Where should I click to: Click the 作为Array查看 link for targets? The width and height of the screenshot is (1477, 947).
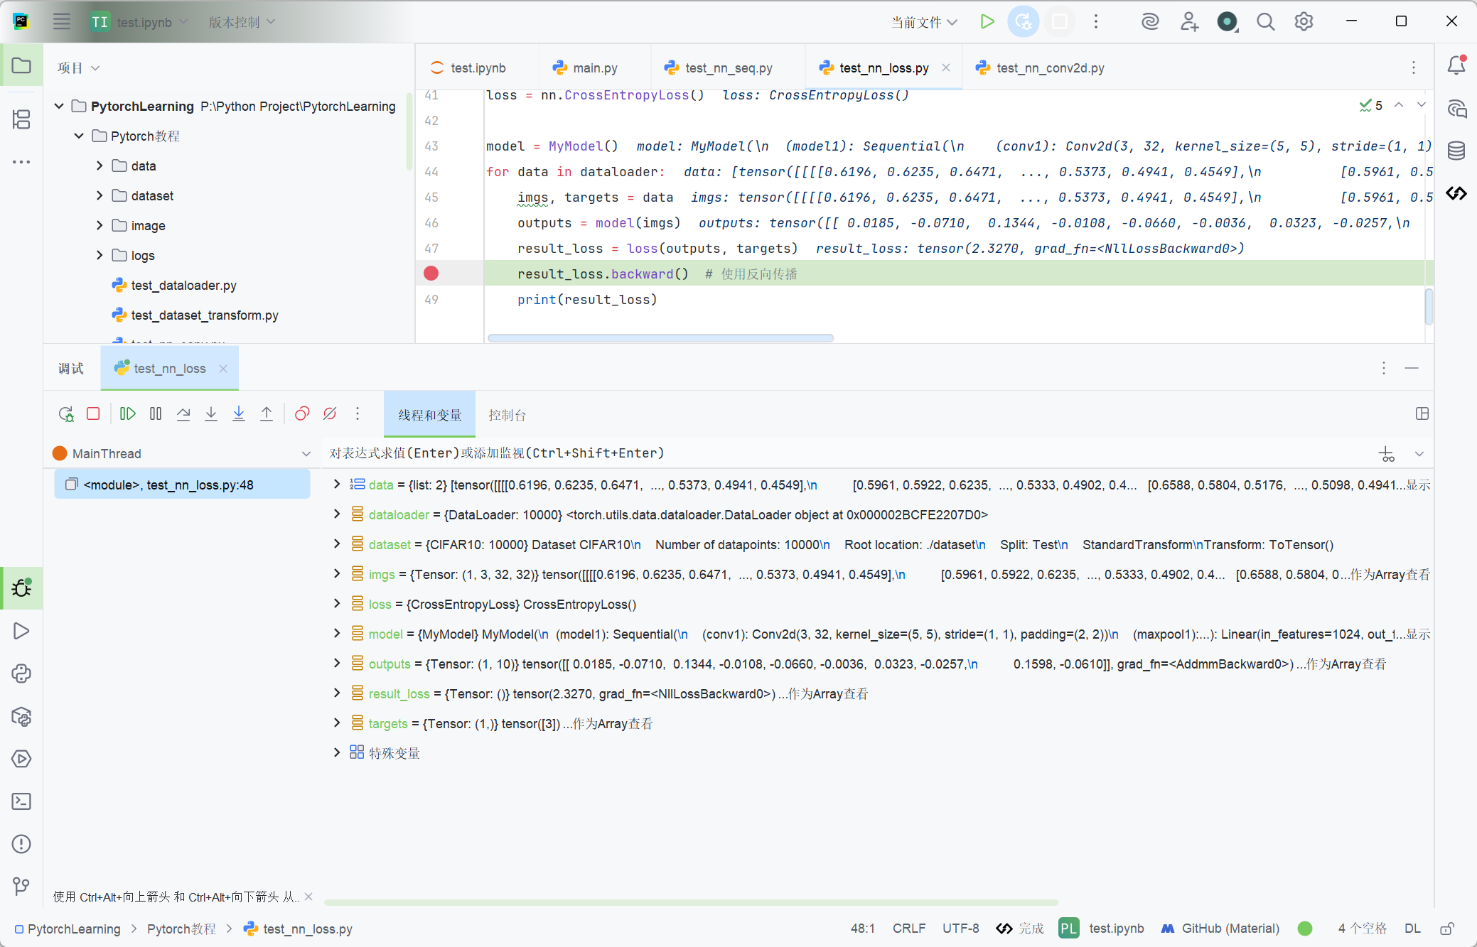click(x=613, y=723)
